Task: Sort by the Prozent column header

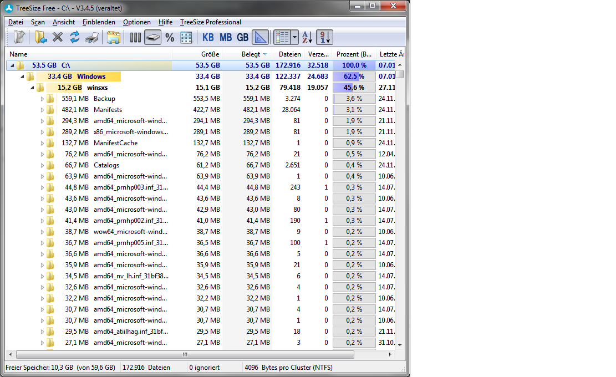Action: [354, 54]
